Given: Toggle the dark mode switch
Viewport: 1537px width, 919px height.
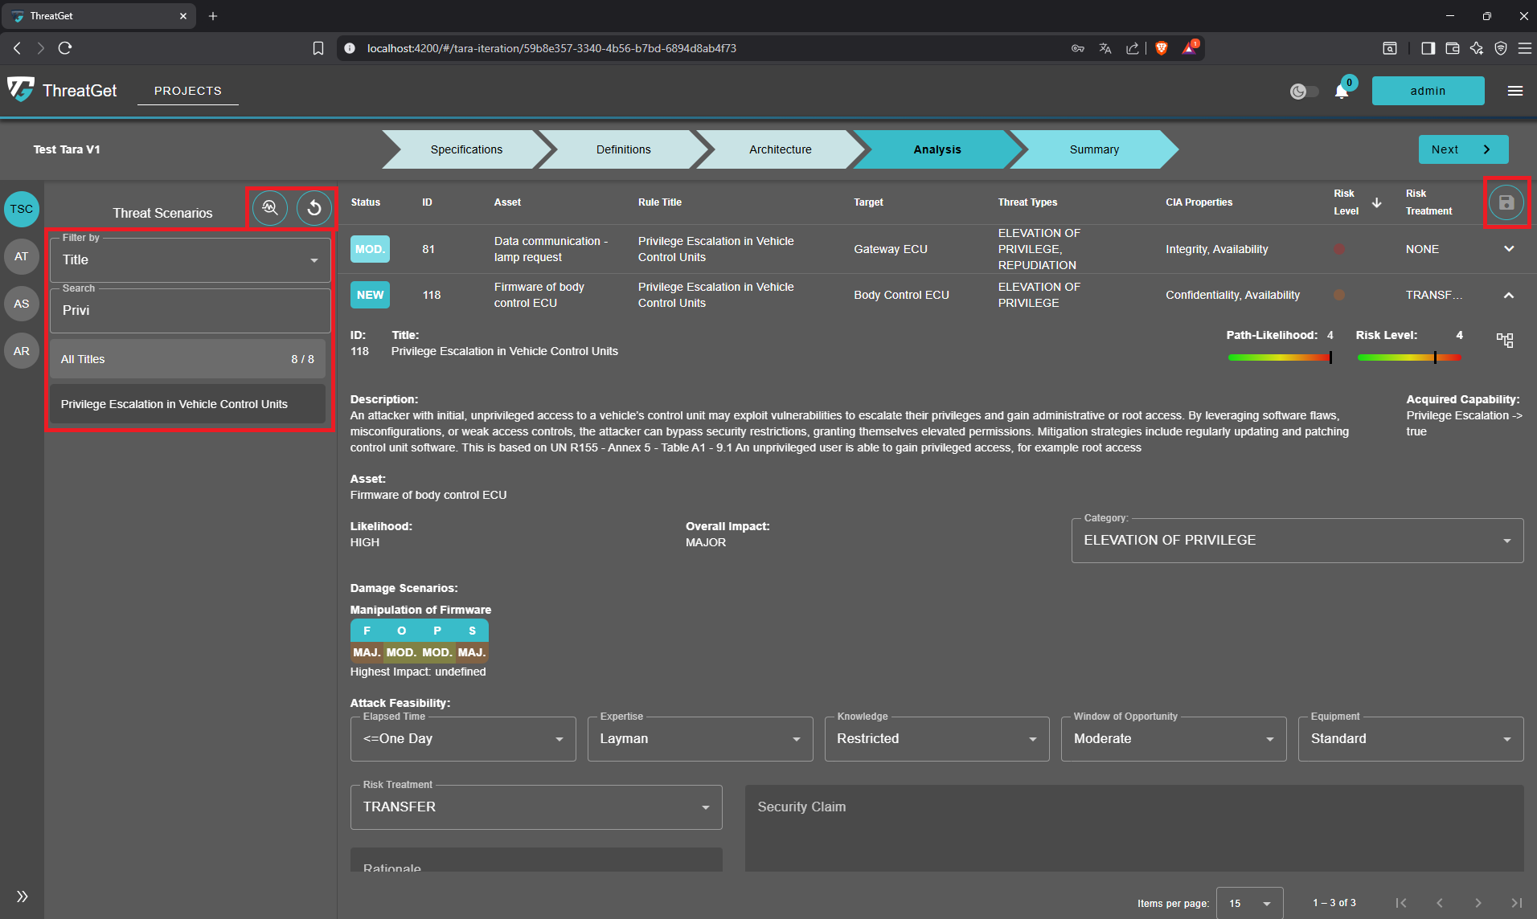Looking at the screenshot, I should coord(1303,91).
